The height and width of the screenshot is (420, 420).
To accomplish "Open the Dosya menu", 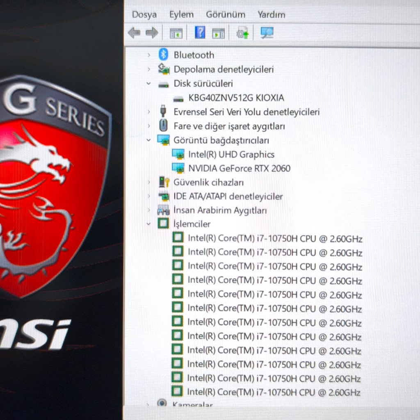I will click(144, 14).
